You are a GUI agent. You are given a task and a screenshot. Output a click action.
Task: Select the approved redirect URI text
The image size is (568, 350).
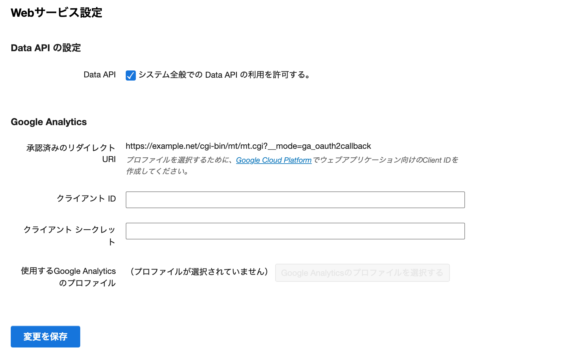click(248, 146)
